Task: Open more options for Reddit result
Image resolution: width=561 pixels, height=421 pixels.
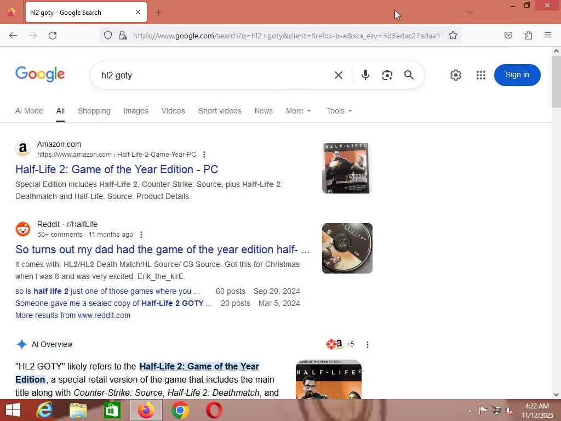Action: point(141,235)
